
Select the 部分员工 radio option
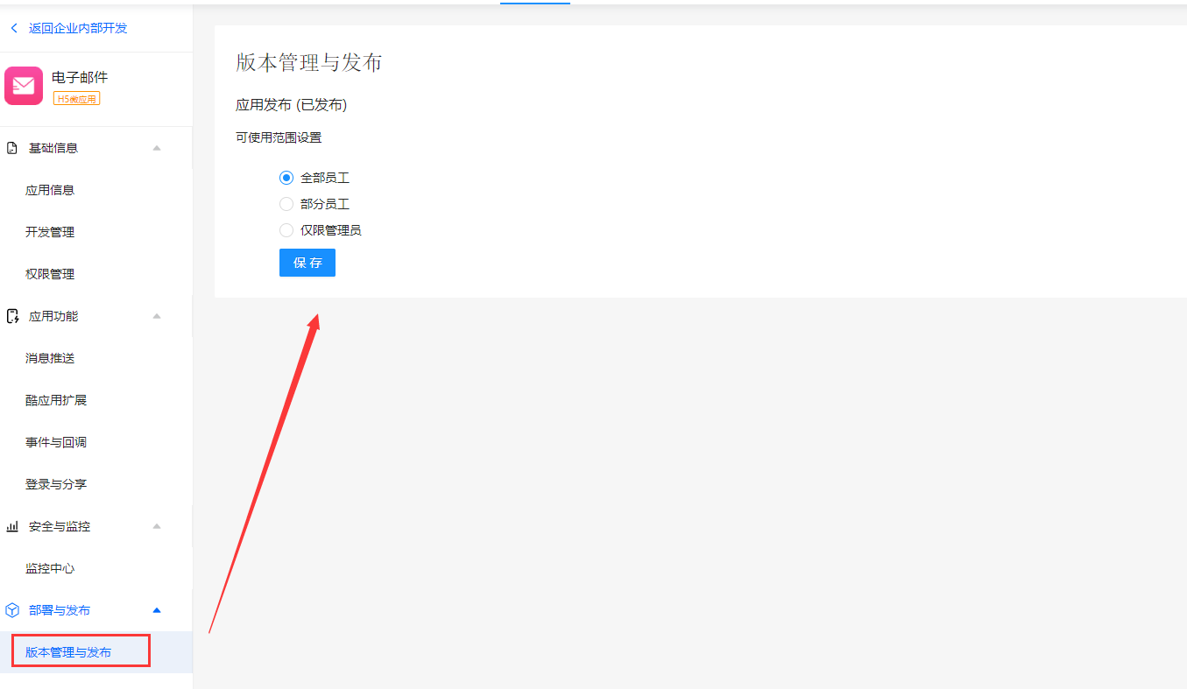point(286,204)
